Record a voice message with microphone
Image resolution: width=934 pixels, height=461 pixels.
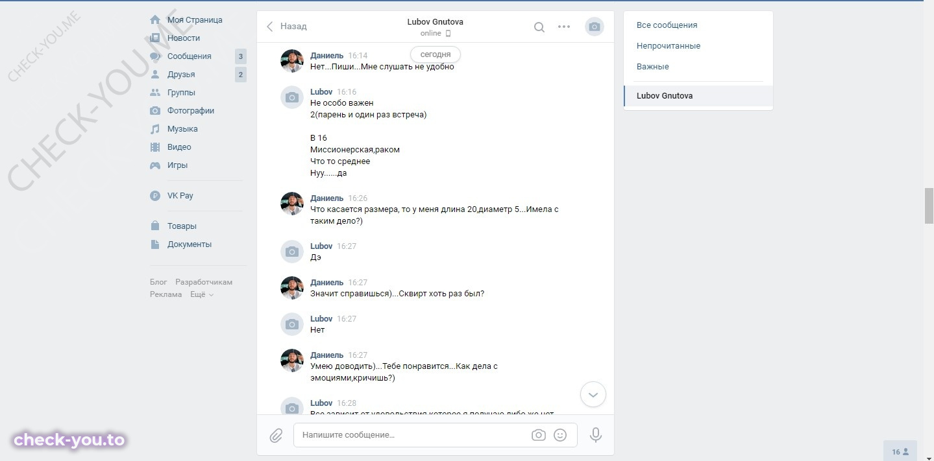(x=596, y=435)
